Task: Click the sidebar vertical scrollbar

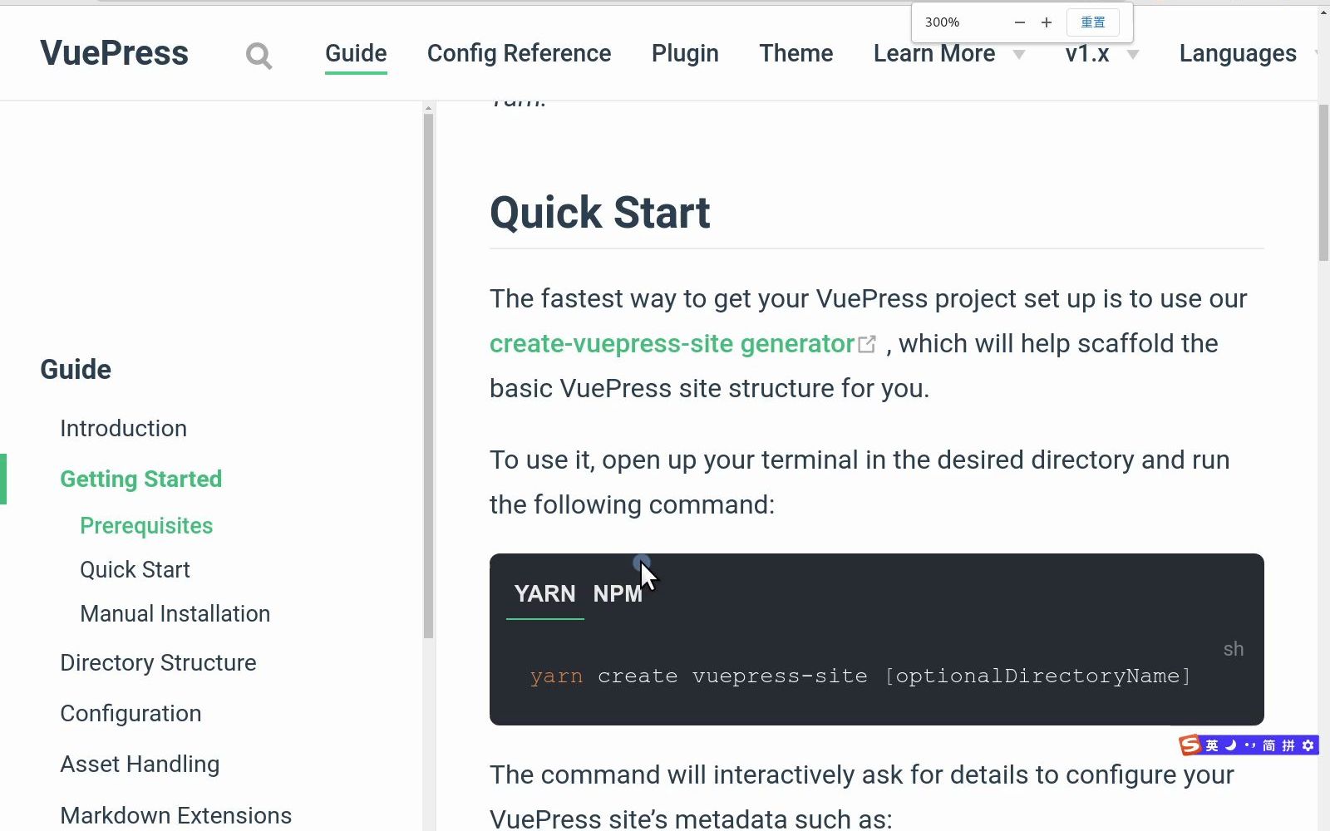Action: [x=428, y=376]
